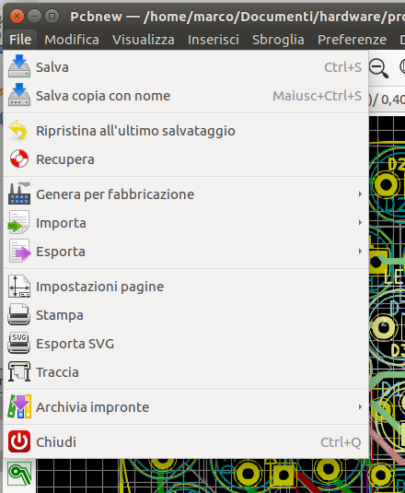Select Impostazioni pagine
This screenshot has width=405, height=493.
pyautogui.click(x=186, y=286)
